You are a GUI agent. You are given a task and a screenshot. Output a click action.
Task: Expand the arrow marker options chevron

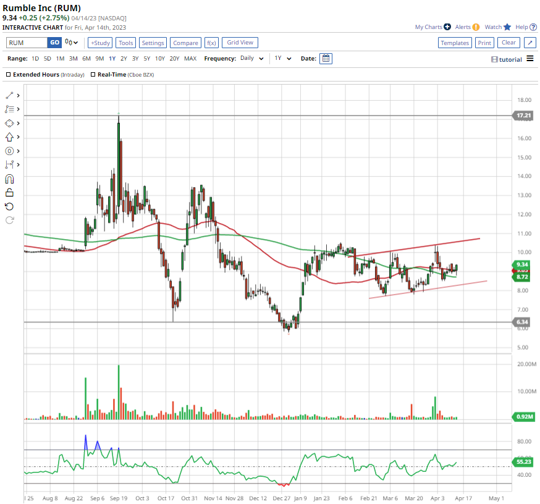[x=19, y=137]
